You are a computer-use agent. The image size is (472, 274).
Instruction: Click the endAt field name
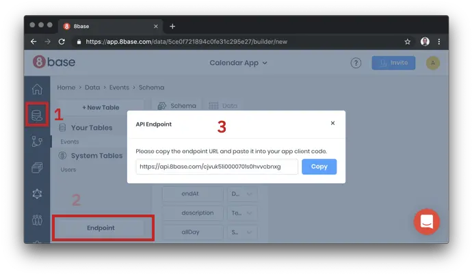coord(193,194)
